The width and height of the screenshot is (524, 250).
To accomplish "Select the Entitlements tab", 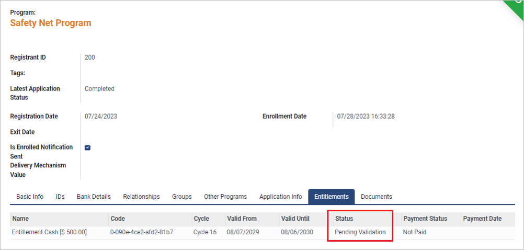I will [332, 197].
